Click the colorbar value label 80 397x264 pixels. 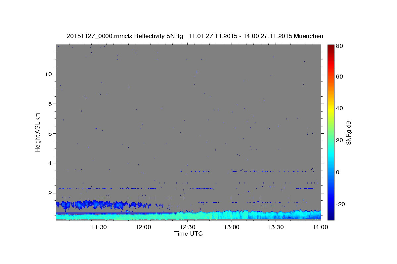click(x=340, y=46)
